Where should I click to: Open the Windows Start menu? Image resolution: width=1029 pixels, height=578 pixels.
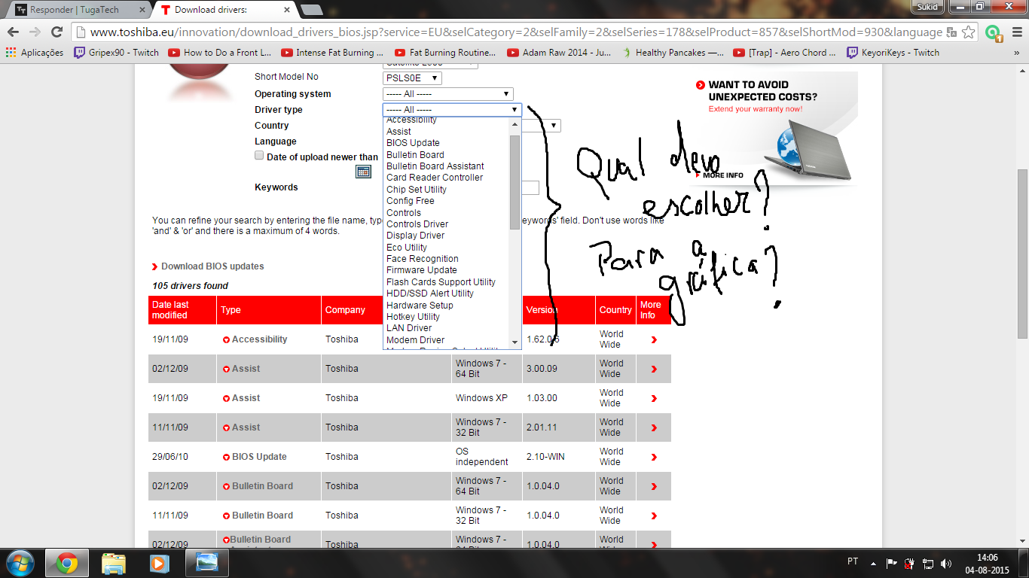click(19, 562)
